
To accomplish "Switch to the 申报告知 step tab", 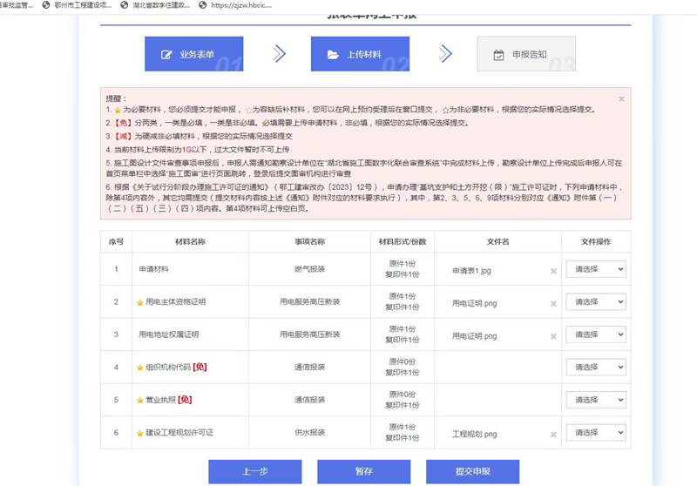I will coord(526,54).
